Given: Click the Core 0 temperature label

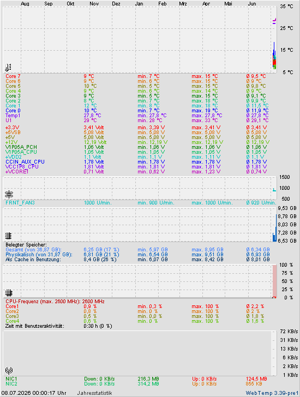Looking at the screenshot, I should pos(13,111).
